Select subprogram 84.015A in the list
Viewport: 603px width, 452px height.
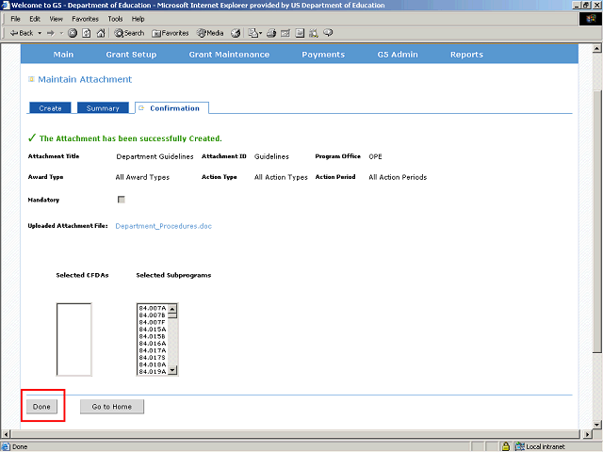(x=153, y=330)
